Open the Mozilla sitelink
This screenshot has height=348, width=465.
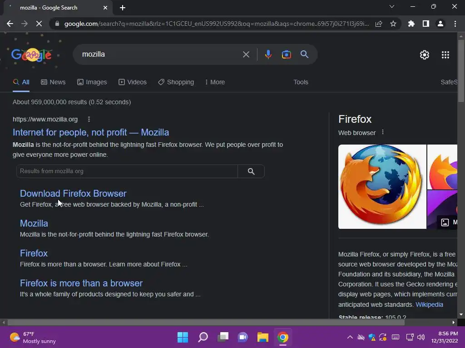[34, 223]
